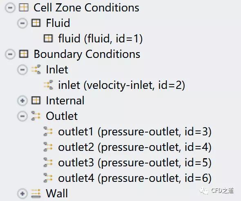Image resolution: width=241 pixels, height=201 pixels.
Task: Expand the Wall branch
Action: pyautogui.click(x=22, y=194)
